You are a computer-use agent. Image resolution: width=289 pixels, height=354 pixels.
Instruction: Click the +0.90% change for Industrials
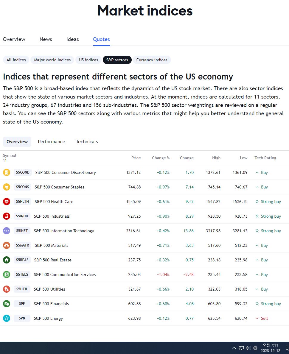coord(163,216)
